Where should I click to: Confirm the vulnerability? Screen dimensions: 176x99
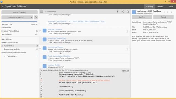(x=142, y=17)
